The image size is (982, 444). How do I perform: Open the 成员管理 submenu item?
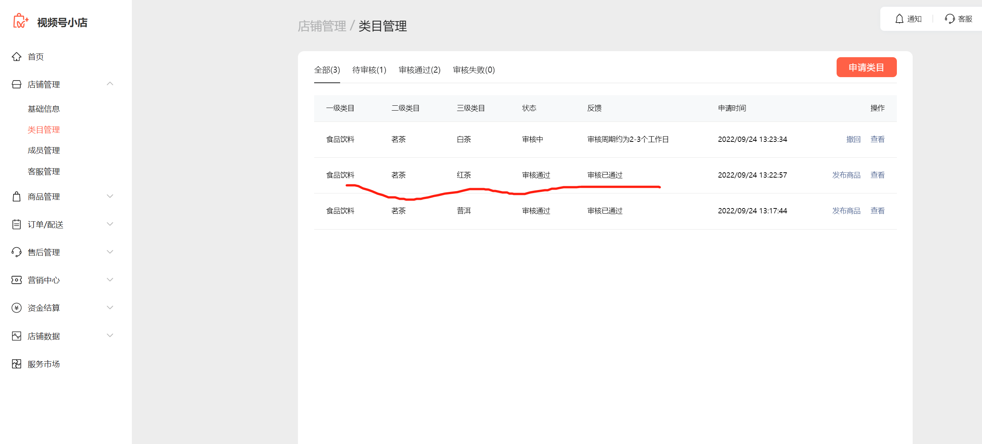click(x=43, y=151)
